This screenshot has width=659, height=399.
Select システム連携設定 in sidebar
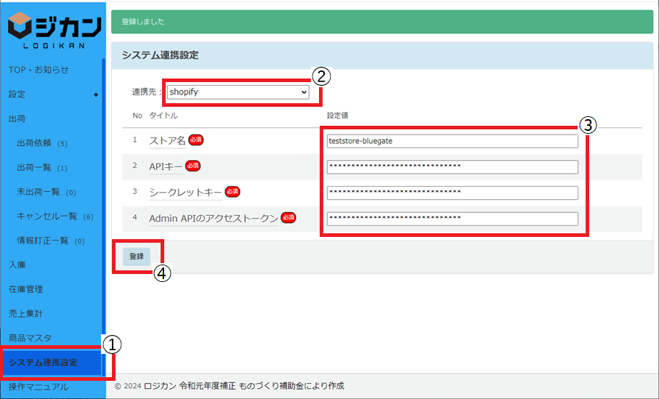click(x=43, y=362)
